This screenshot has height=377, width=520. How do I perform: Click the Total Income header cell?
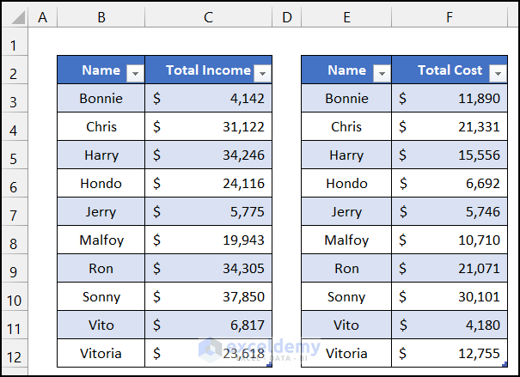(x=203, y=70)
